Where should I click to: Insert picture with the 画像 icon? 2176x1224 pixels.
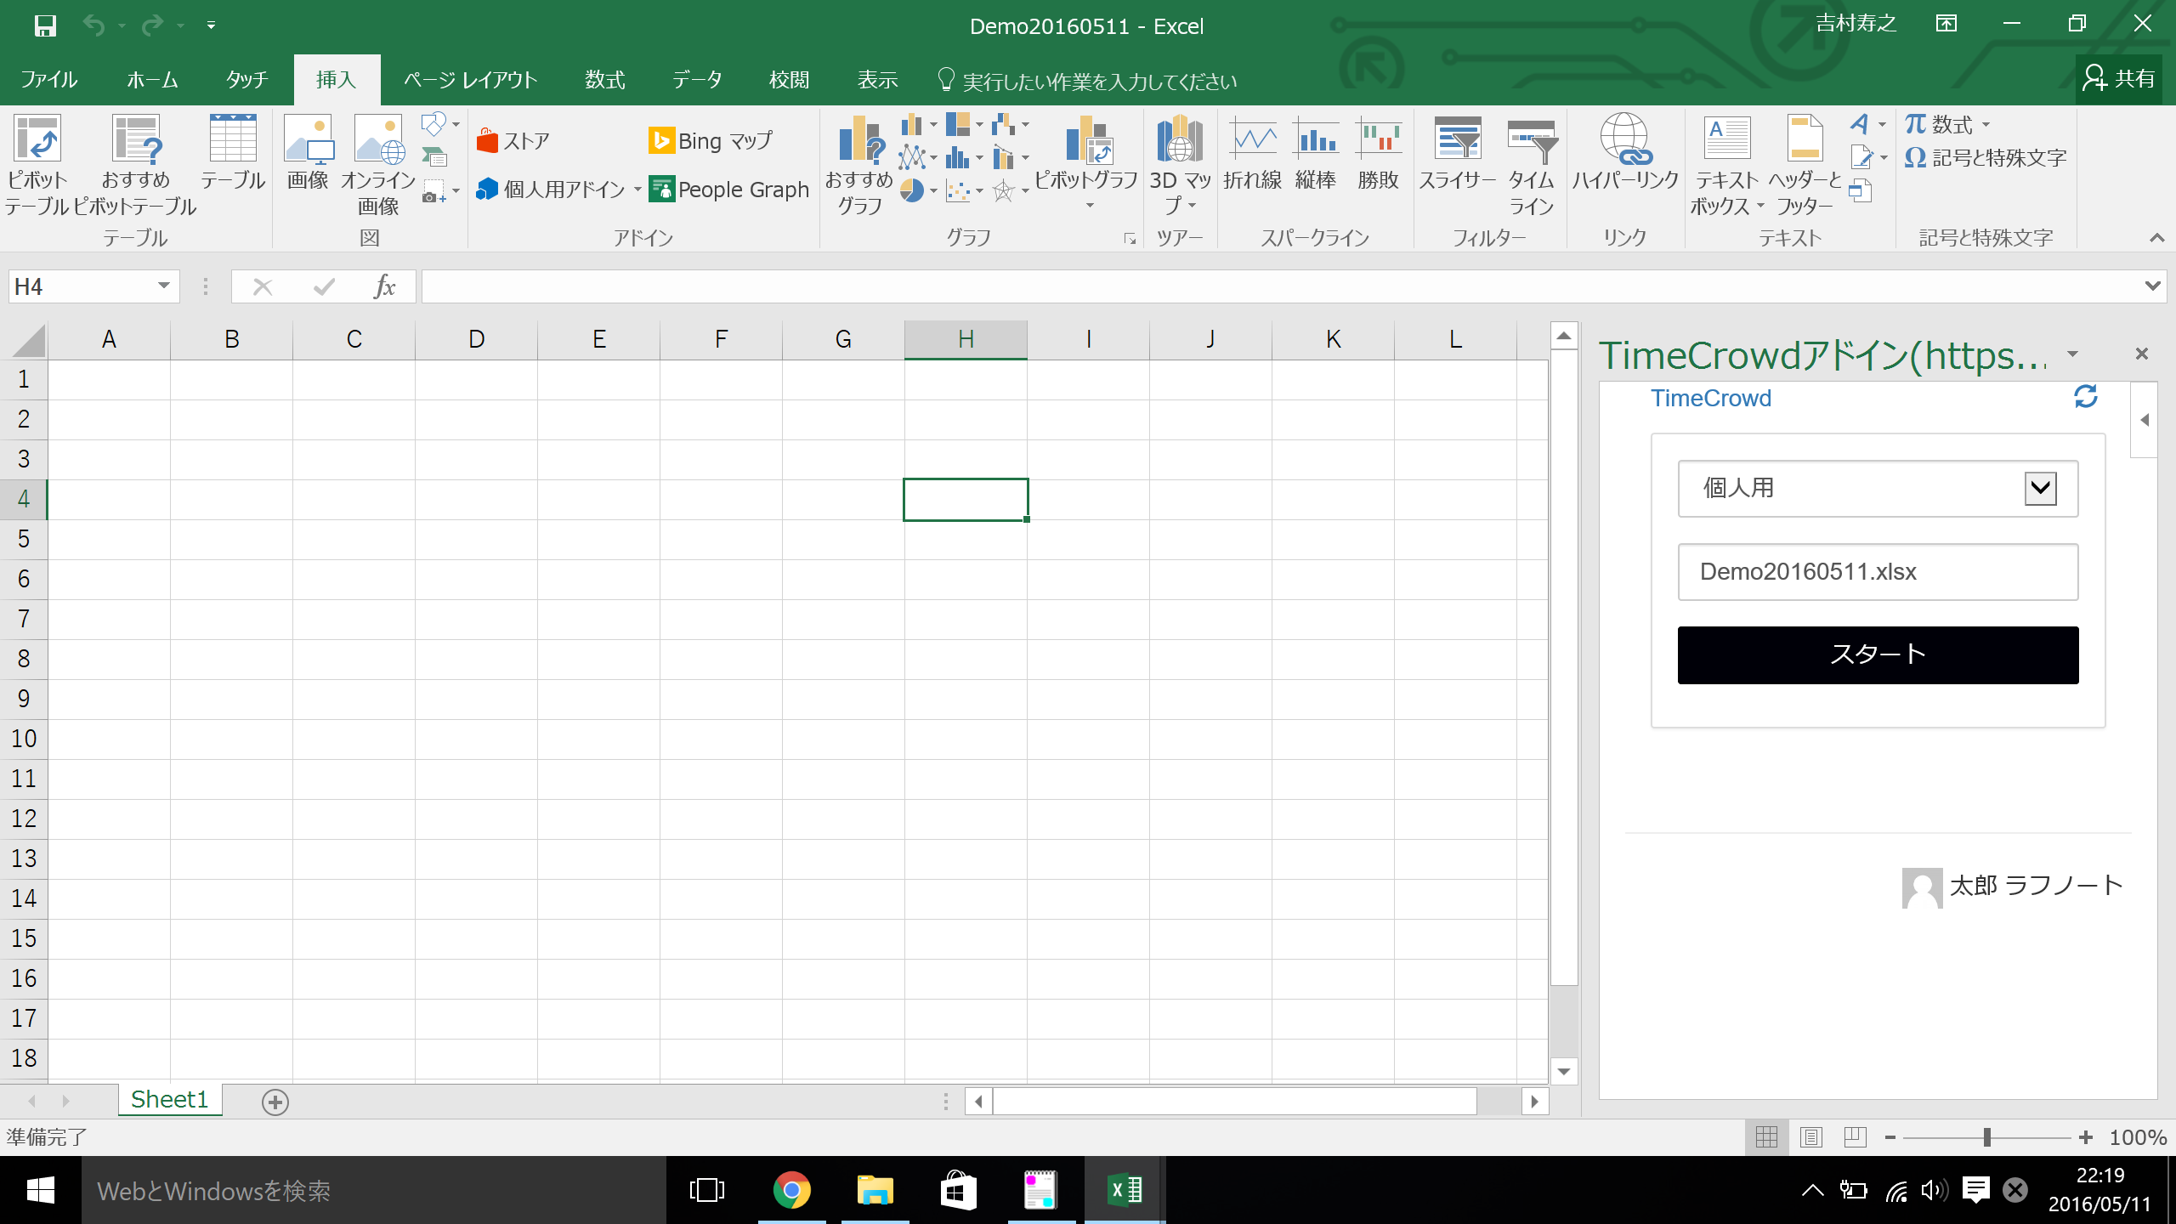[x=308, y=153]
